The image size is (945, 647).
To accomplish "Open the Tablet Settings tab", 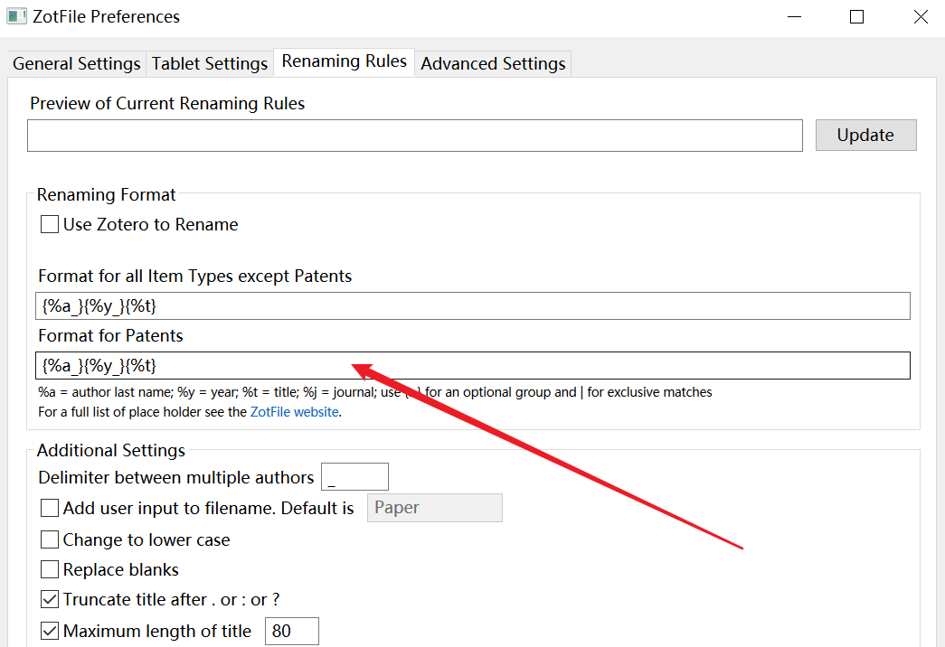I will [x=210, y=64].
